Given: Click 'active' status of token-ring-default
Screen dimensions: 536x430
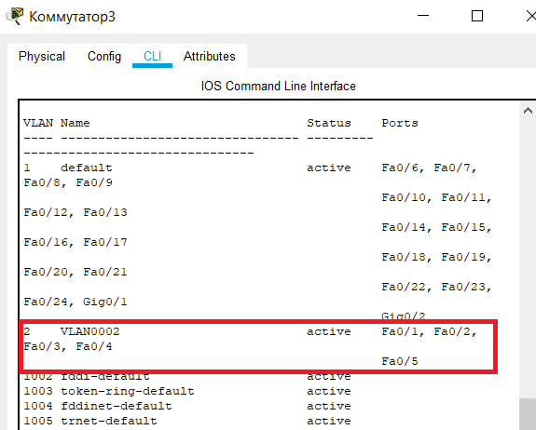Looking at the screenshot, I should point(329,391).
